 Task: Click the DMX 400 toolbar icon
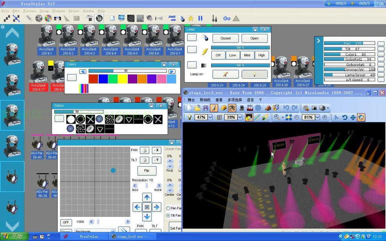(x=172, y=18)
